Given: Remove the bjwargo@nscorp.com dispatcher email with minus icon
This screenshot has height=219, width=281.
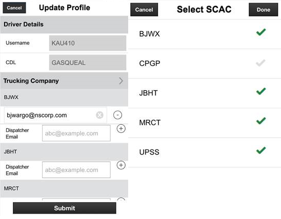Looking at the screenshot, I should coord(117,115).
